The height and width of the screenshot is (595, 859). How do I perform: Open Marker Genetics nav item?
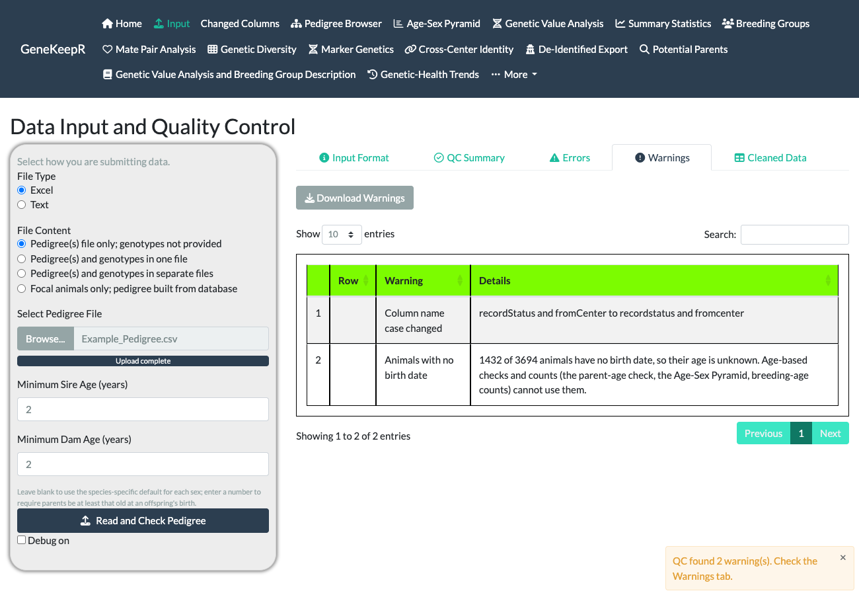[351, 49]
